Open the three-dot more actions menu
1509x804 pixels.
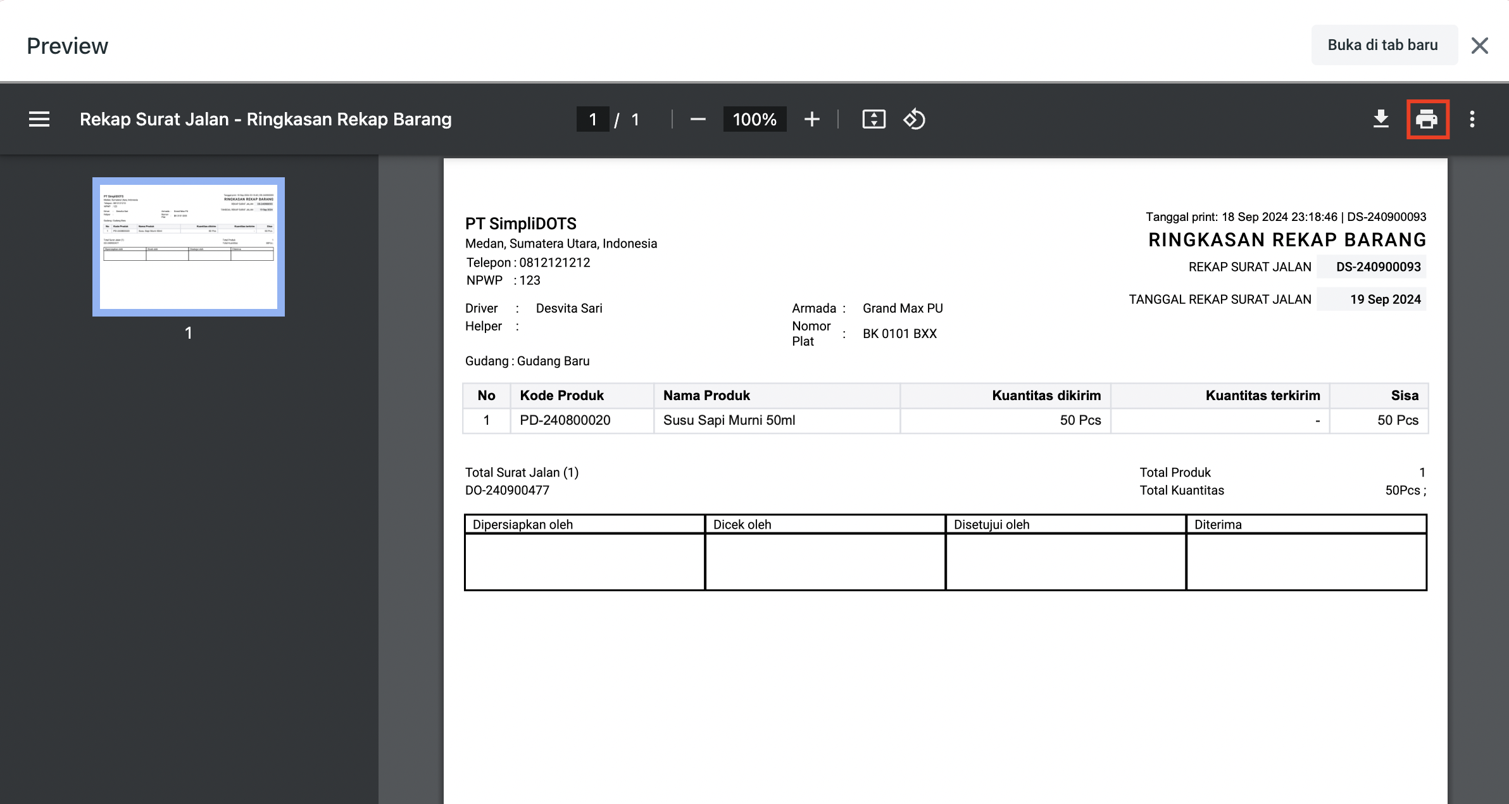click(x=1472, y=119)
